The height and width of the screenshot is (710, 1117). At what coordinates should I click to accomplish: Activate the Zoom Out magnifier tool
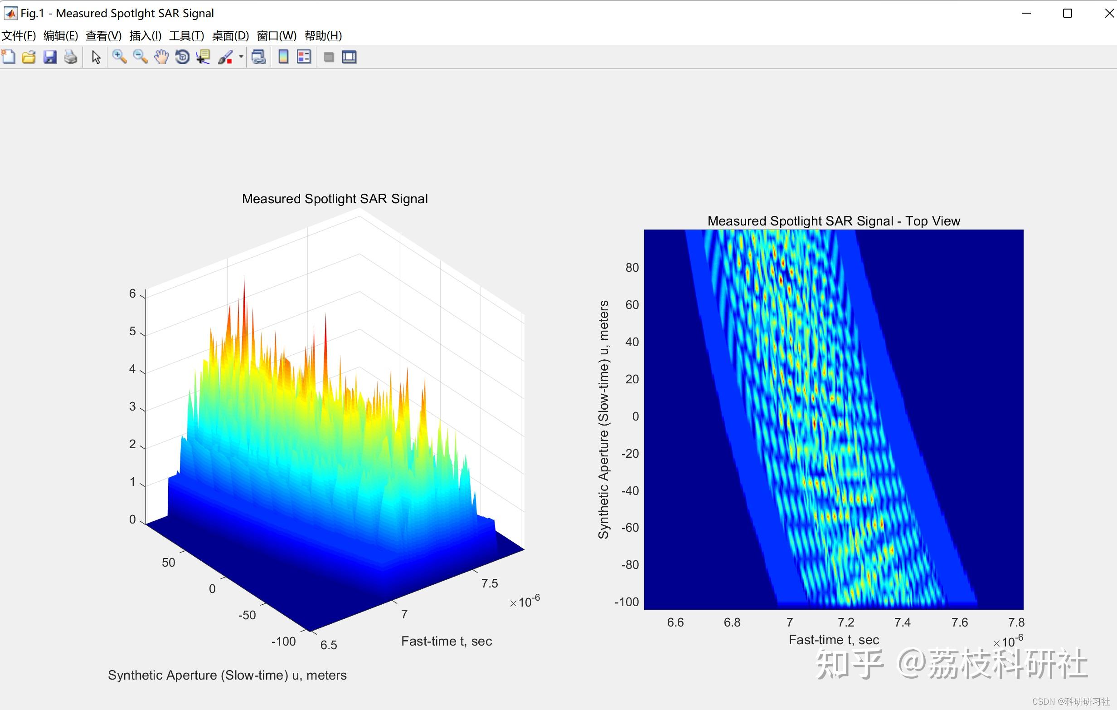point(140,57)
